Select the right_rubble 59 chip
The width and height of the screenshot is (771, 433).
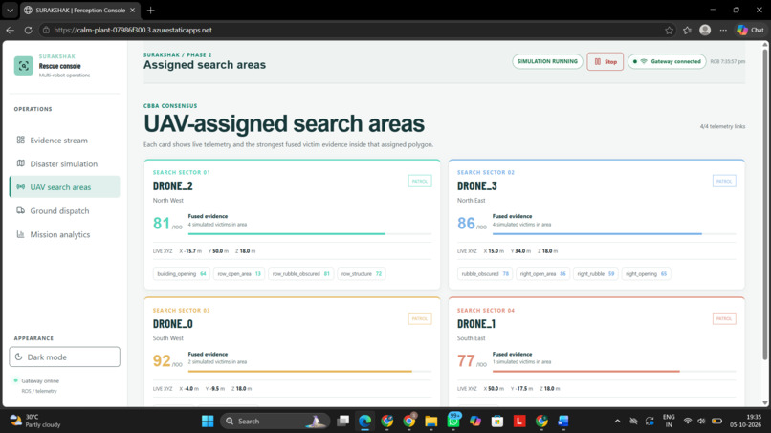pyautogui.click(x=595, y=273)
